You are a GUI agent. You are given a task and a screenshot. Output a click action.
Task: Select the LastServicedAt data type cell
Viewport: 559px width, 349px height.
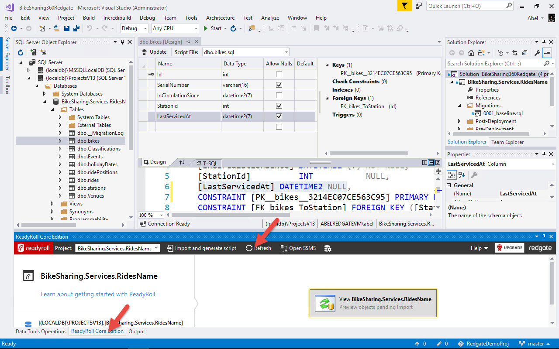click(242, 116)
